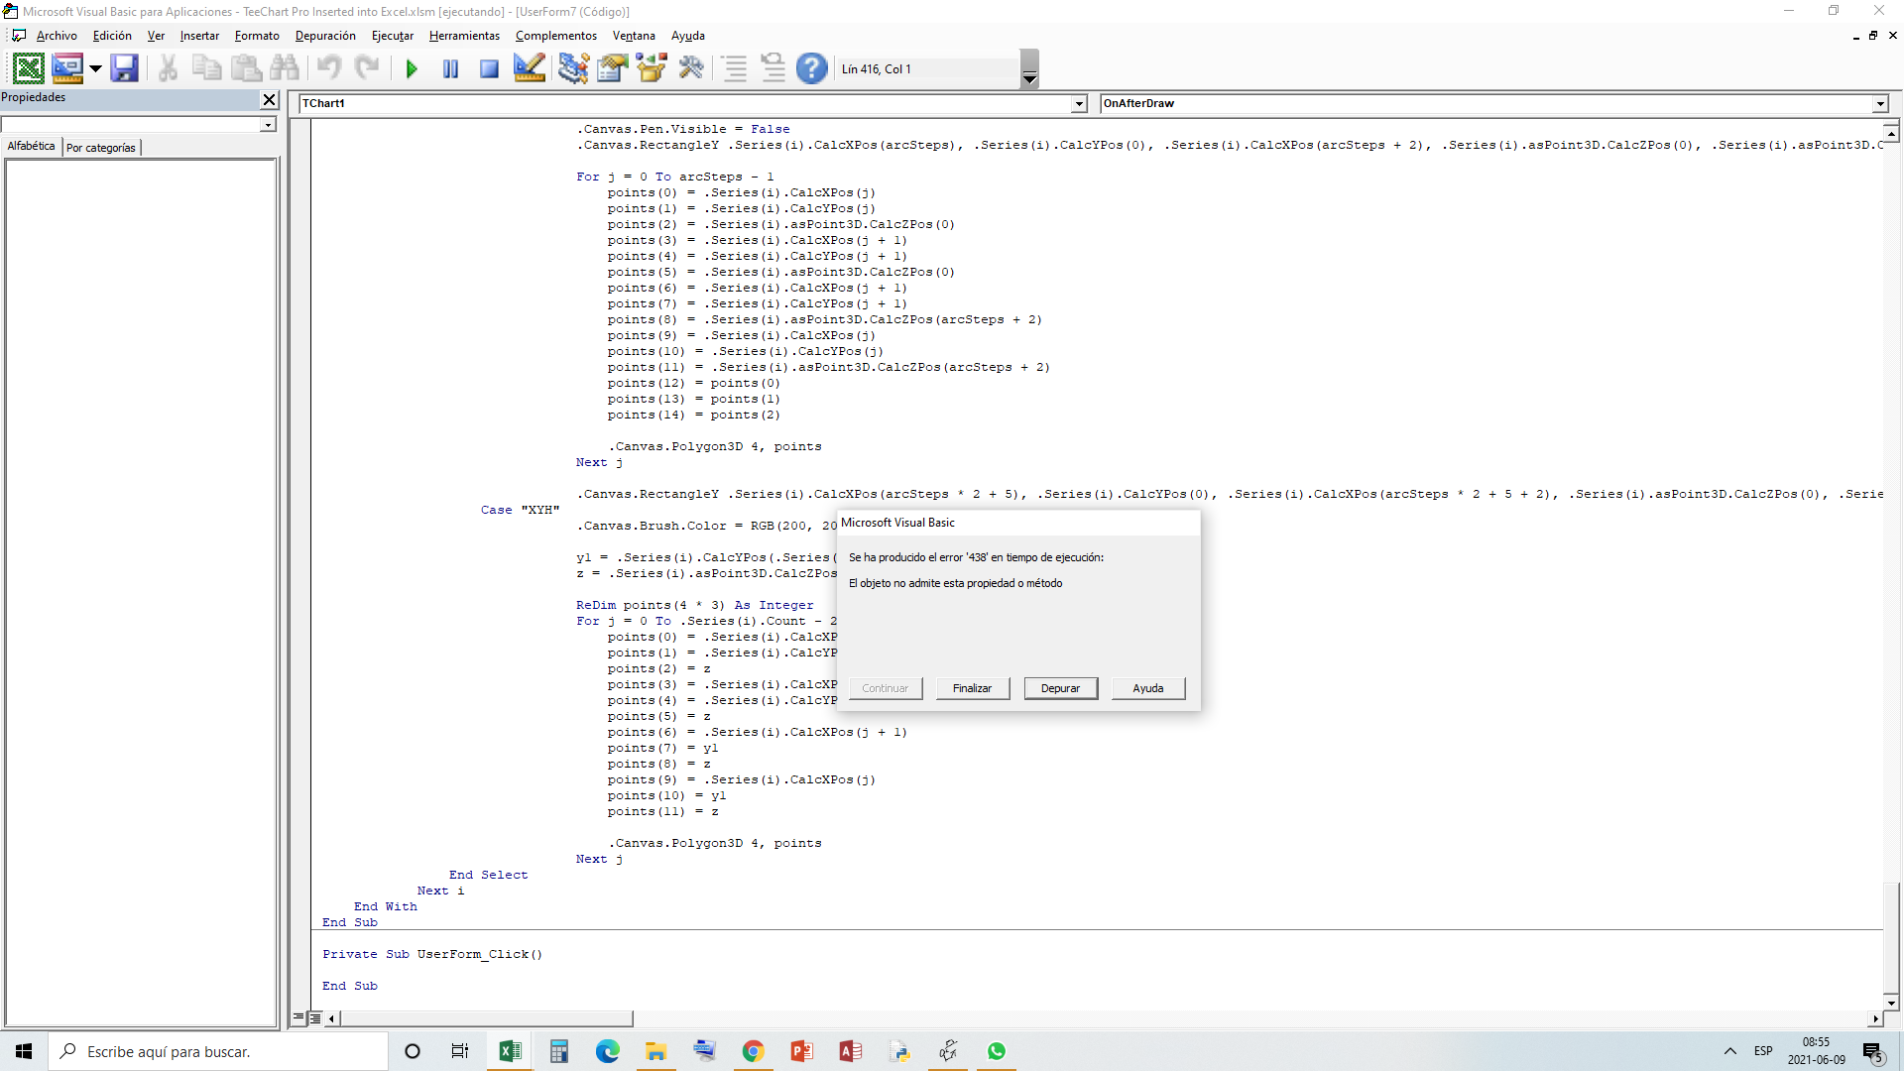1904x1071 pixels.
Task: Click Ayuda in the error dialog
Action: [1148, 688]
